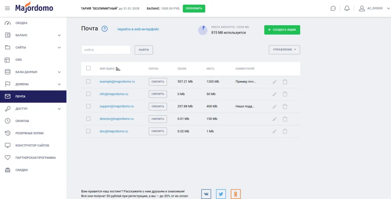Click the help question mark beside Почта
Image resolution: width=391 pixels, height=199 pixels.
pos(105,29)
